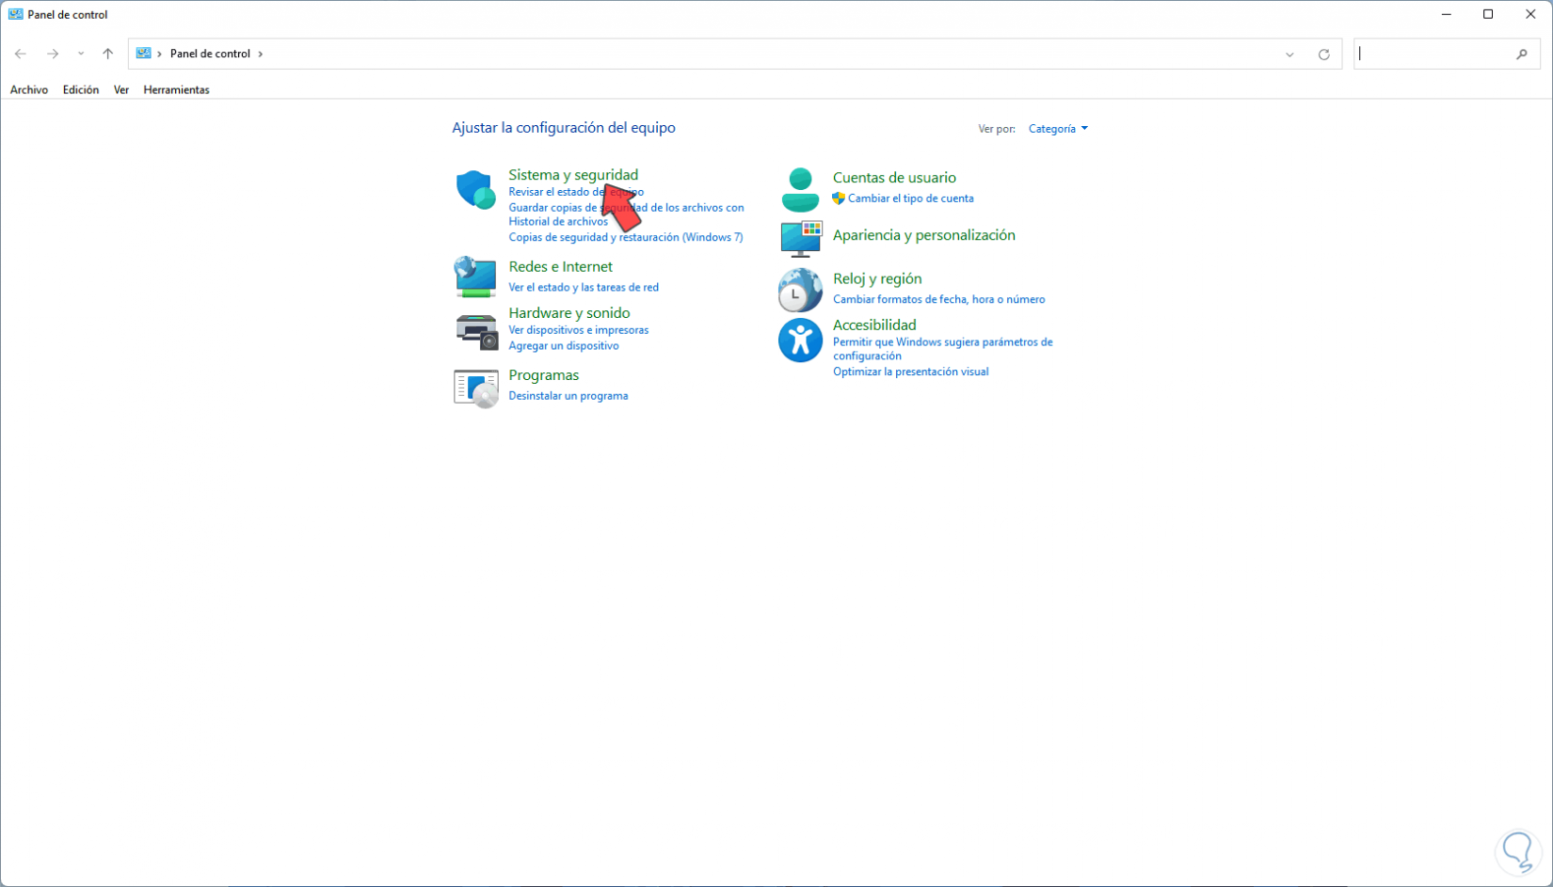Open the Apariencia y personalización category
The height and width of the screenshot is (887, 1553).
pyautogui.click(x=924, y=235)
